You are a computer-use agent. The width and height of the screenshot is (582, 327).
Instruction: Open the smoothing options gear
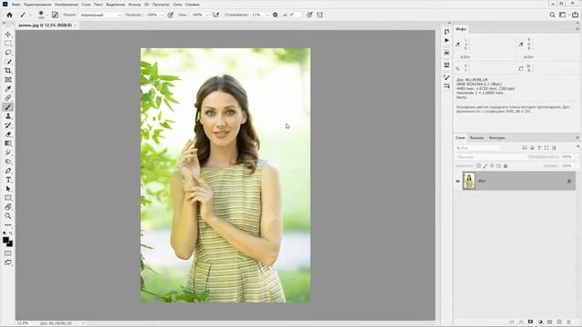click(x=275, y=15)
